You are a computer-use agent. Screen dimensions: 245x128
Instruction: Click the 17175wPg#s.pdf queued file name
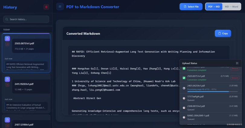point(195,97)
